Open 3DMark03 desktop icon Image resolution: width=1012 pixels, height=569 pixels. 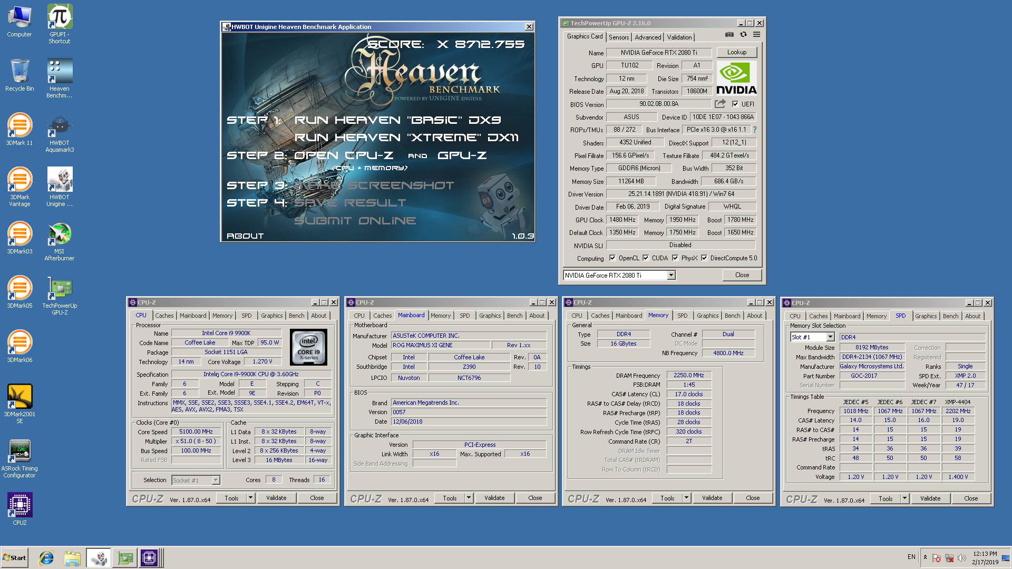[x=20, y=238]
